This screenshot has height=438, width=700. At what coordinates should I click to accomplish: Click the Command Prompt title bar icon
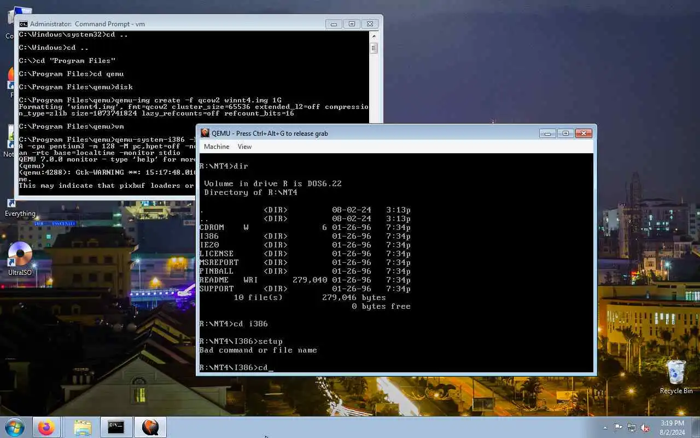click(24, 24)
